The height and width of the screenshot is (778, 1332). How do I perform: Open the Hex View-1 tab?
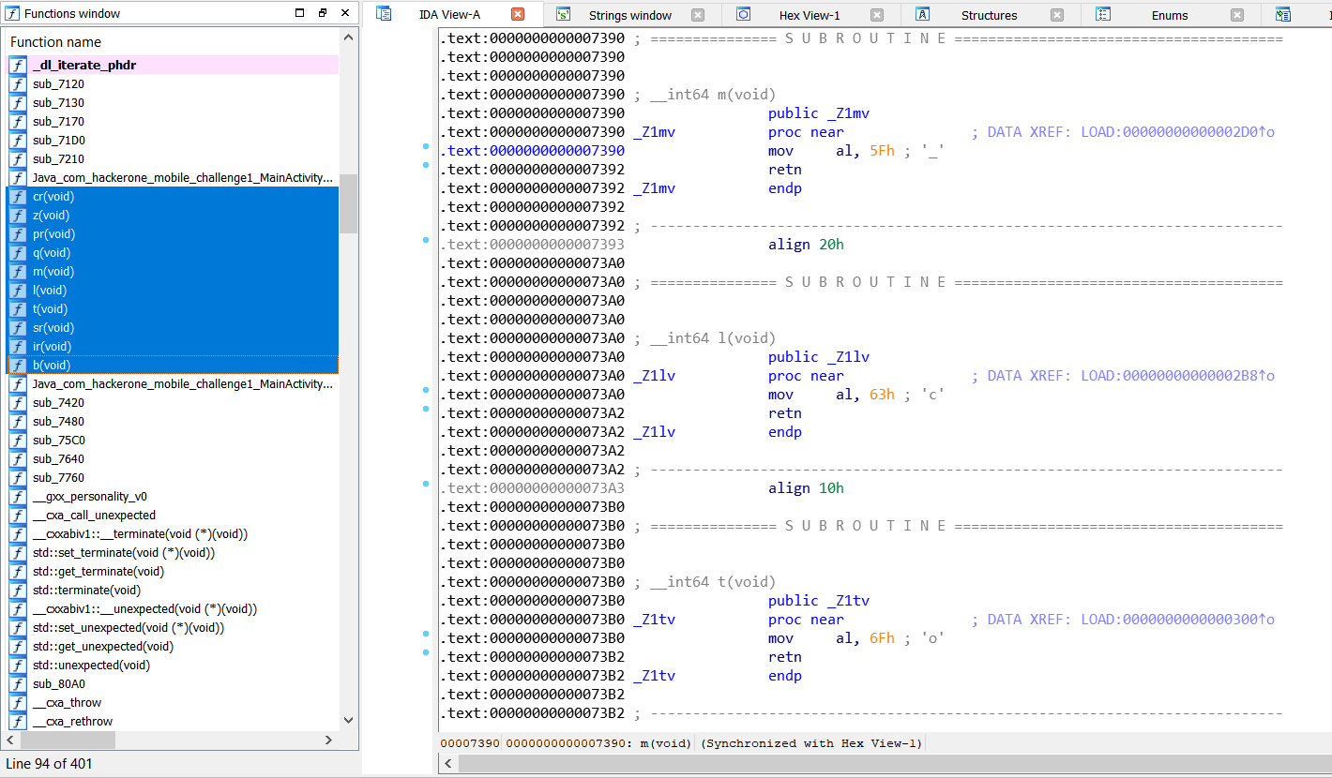[x=809, y=15]
